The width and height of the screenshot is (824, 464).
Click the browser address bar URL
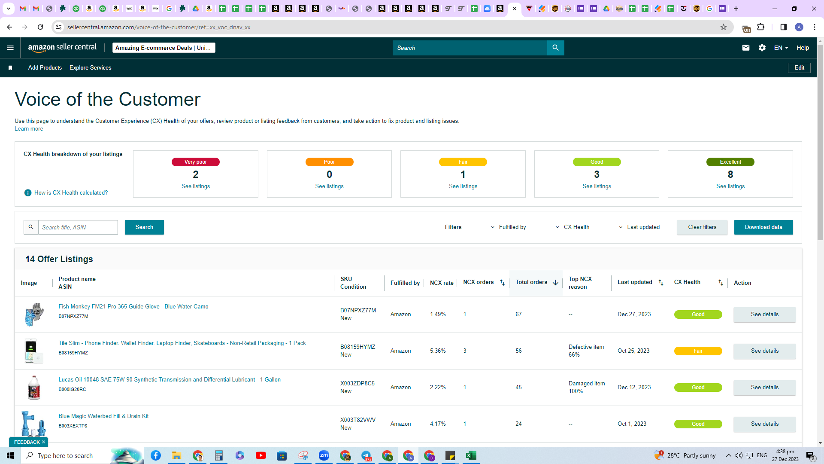[159, 27]
